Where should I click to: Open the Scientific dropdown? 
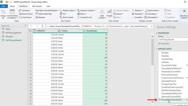click(x=138, y=17)
